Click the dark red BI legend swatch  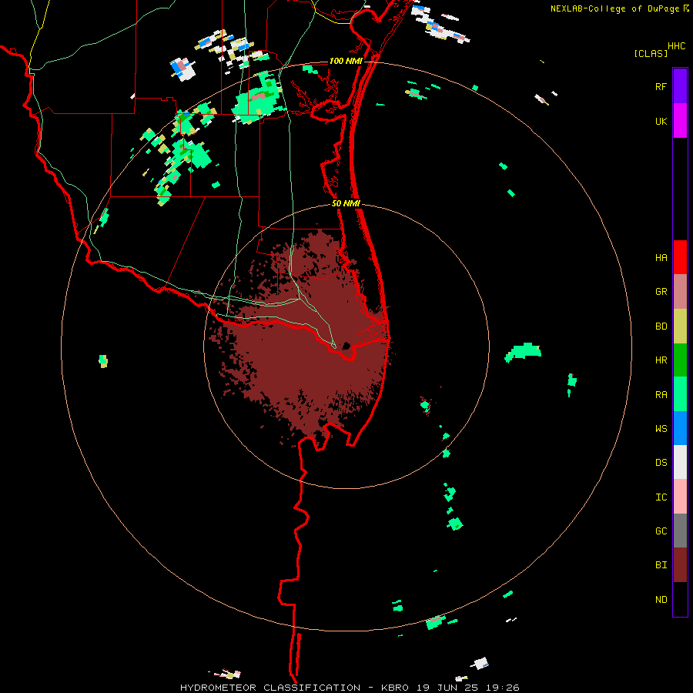click(680, 565)
